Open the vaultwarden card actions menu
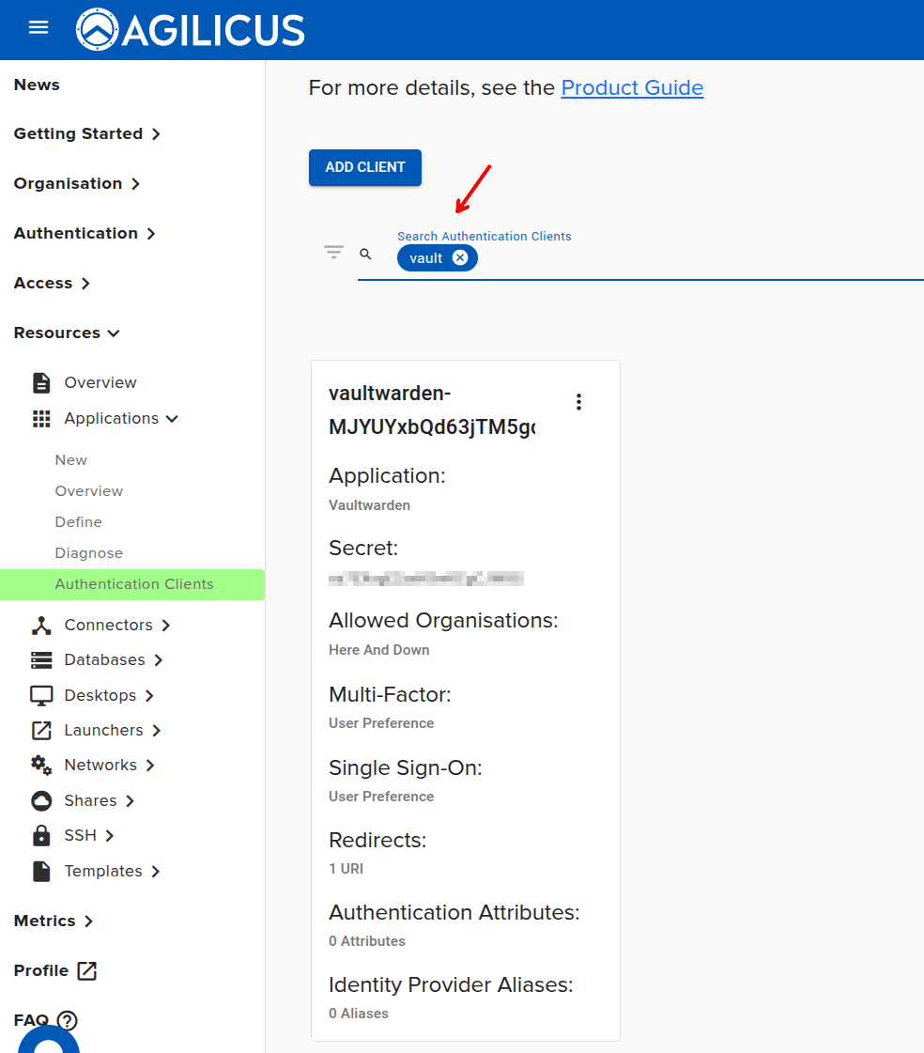The image size is (924, 1053). coord(578,402)
